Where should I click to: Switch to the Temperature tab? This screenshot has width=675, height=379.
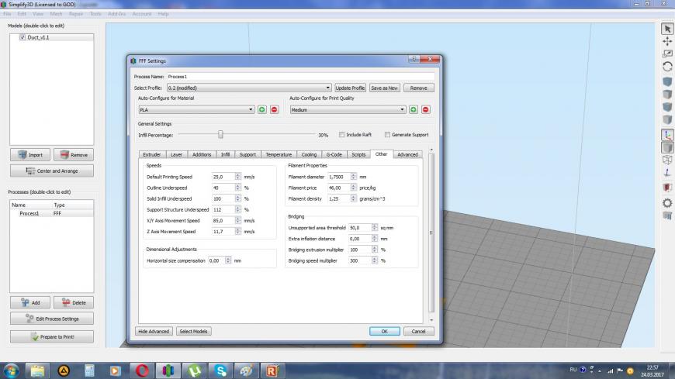click(279, 154)
